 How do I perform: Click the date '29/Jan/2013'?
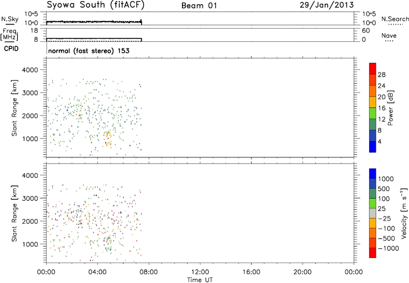pyautogui.click(x=327, y=5)
